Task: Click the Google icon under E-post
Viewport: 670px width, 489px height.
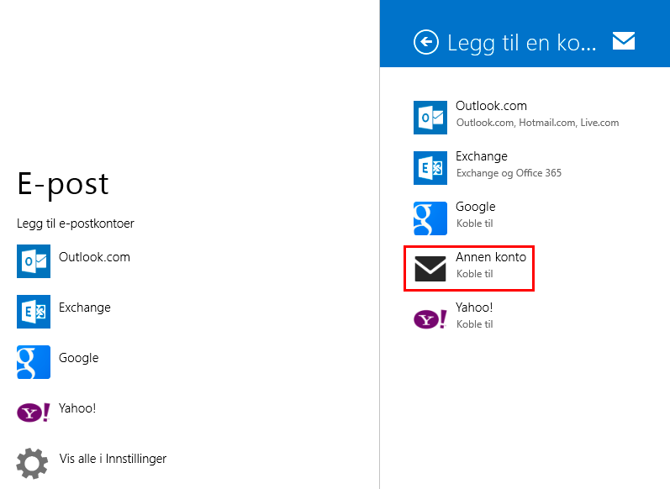Action: pos(34,362)
